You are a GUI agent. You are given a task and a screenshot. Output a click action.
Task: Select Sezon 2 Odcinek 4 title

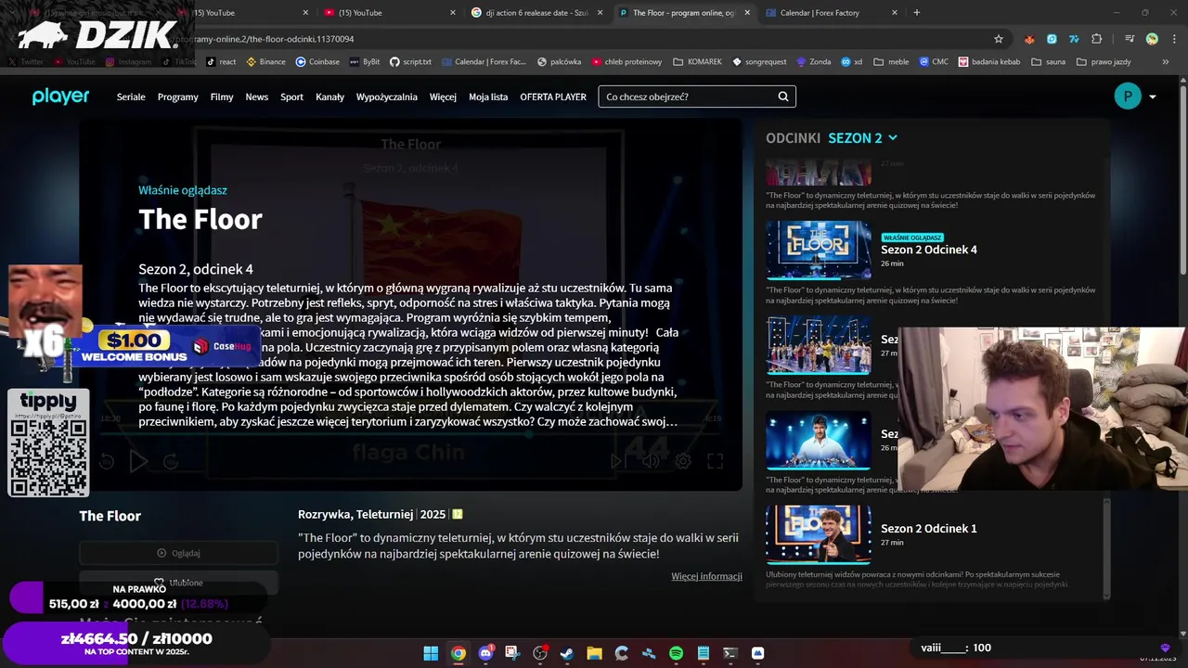coord(928,250)
